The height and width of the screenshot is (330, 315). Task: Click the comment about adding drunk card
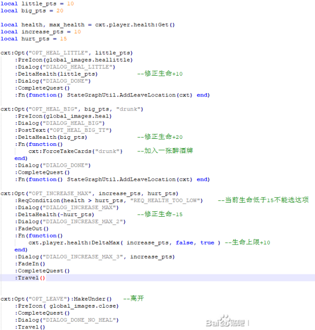[165, 151]
